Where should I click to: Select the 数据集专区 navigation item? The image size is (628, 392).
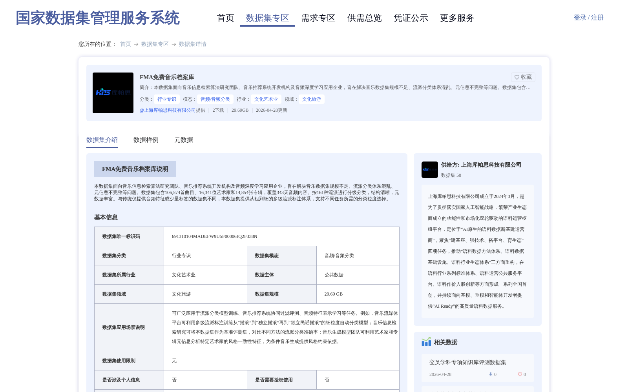(268, 18)
